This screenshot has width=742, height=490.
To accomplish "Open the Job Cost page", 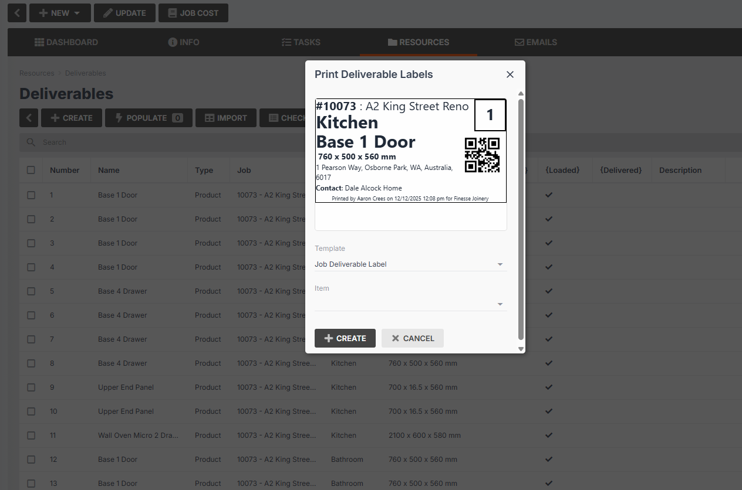I will 193,13.
